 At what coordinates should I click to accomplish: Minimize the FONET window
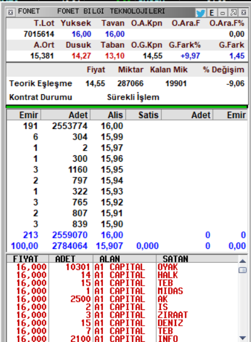click(x=223, y=13)
